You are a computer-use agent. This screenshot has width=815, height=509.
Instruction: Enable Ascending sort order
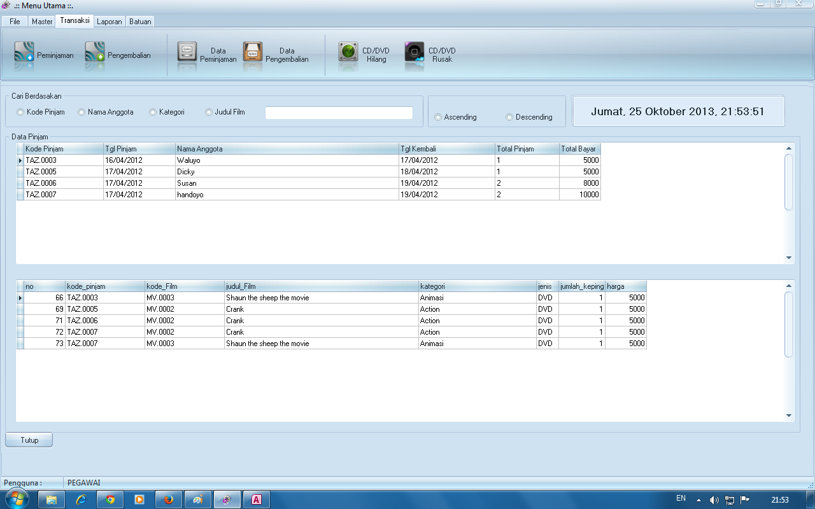coord(438,117)
